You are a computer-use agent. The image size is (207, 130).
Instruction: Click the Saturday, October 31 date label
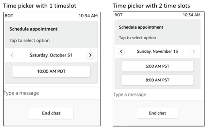[51, 55]
